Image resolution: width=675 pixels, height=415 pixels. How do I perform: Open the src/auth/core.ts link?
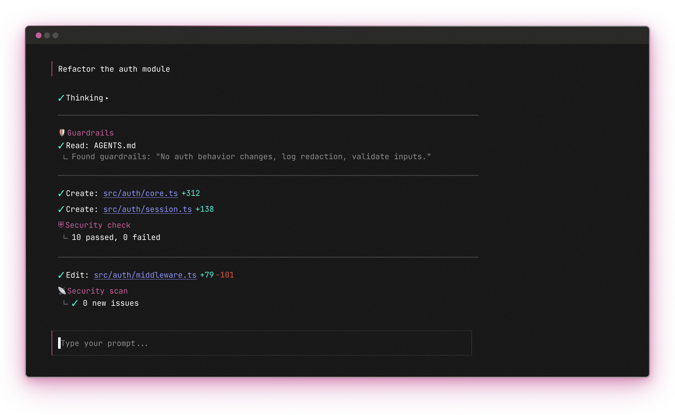[141, 193]
